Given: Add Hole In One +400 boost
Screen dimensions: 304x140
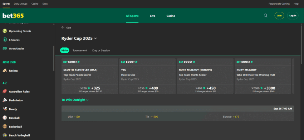Looking at the screenshot, I should tap(147, 89).
